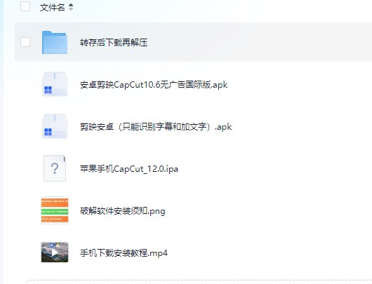Click the 文件名 column header

(x=52, y=7)
